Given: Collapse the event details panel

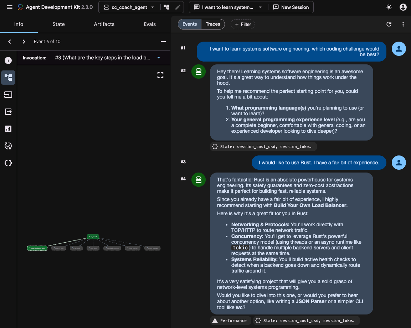Looking at the screenshot, I should (x=163, y=42).
